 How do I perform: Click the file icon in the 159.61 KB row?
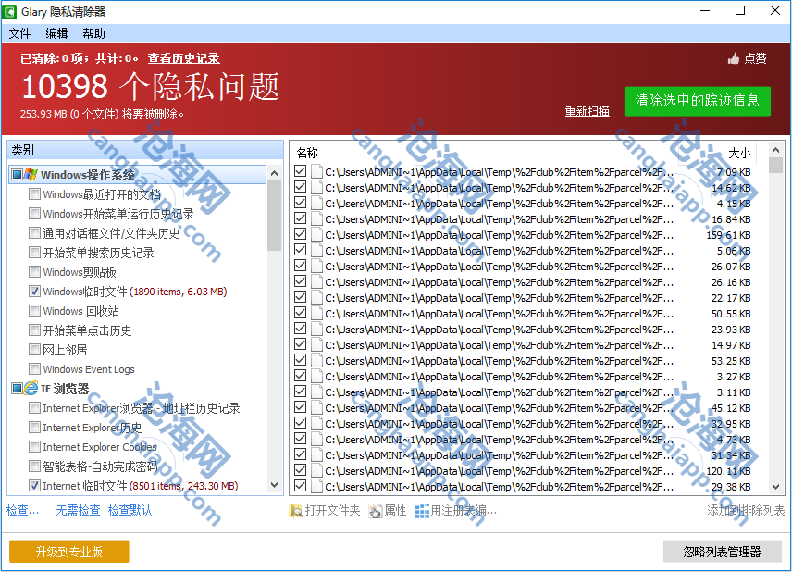(x=316, y=234)
